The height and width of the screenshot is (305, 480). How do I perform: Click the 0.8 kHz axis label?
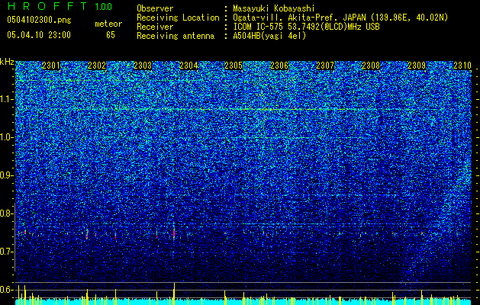click(x=7, y=213)
